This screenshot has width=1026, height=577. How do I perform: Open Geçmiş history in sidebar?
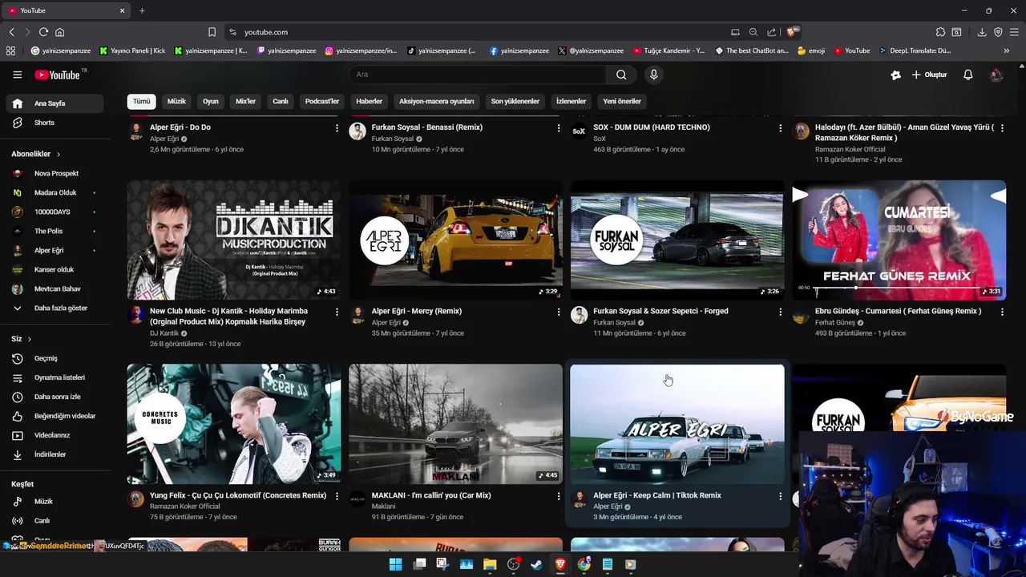coord(55,358)
